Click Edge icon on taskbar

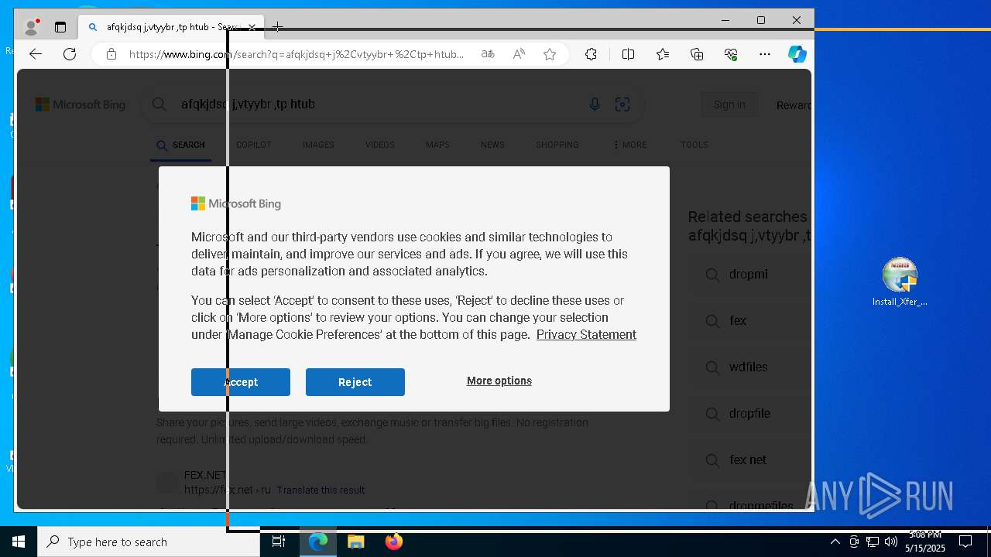pyautogui.click(x=318, y=542)
